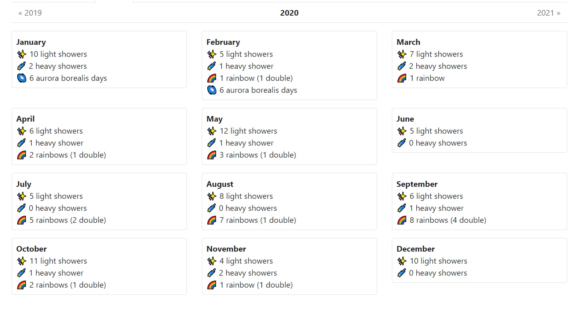The width and height of the screenshot is (580, 312).
Task: Click the sparkle icon in June card
Action: [x=401, y=131]
